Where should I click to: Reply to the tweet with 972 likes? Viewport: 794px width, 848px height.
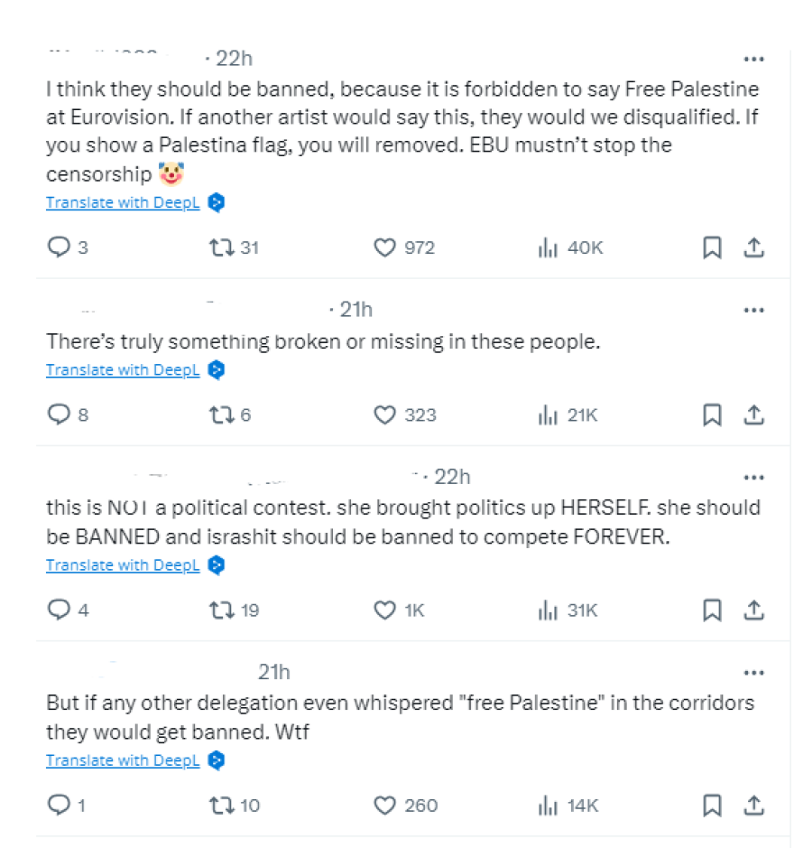coord(59,247)
